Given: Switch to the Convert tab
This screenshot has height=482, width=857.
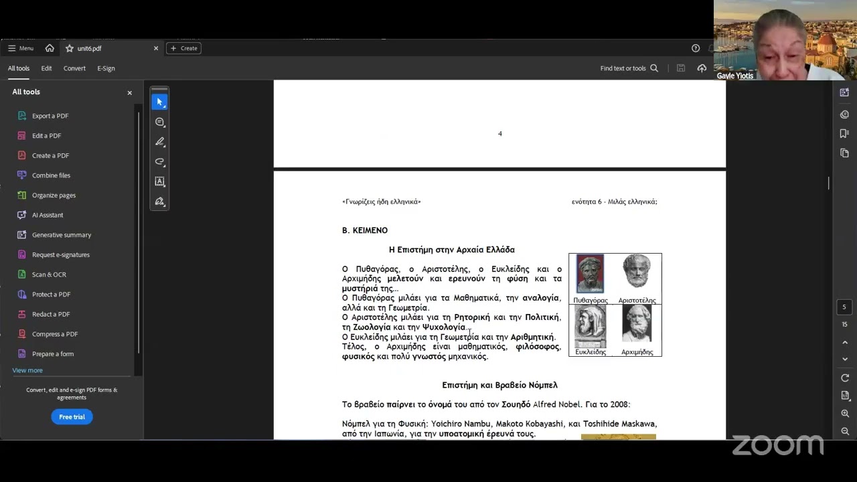Looking at the screenshot, I should [74, 68].
